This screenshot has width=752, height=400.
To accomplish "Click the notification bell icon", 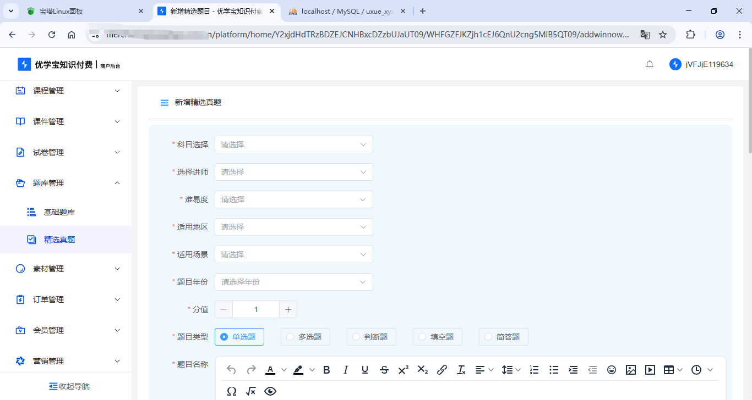I will tap(650, 64).
